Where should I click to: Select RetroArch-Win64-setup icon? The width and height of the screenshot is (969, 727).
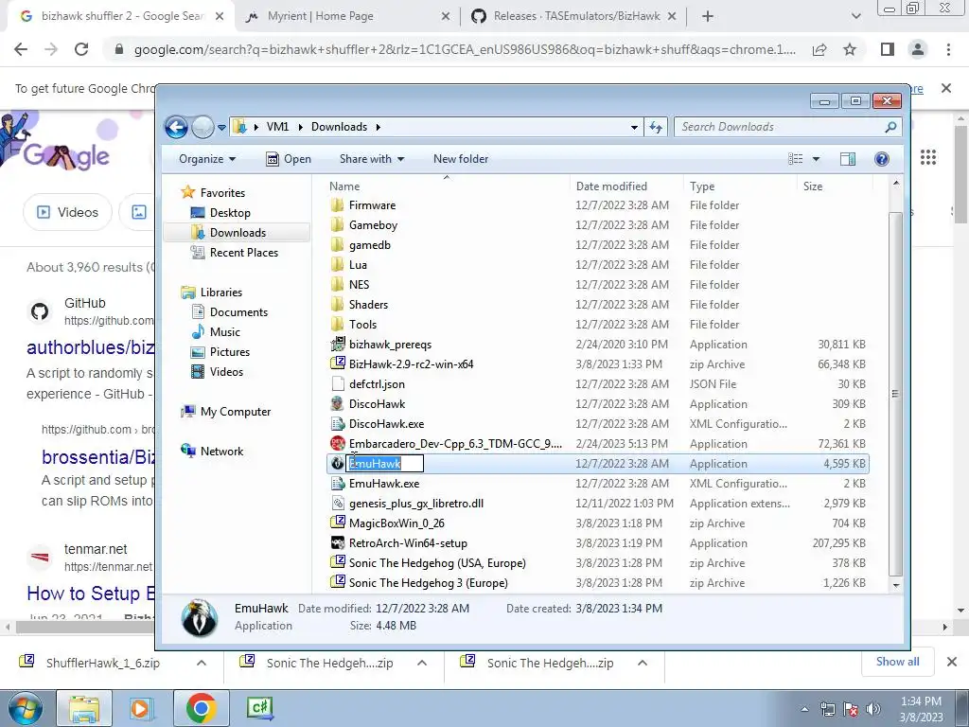(x=338, y=542)
